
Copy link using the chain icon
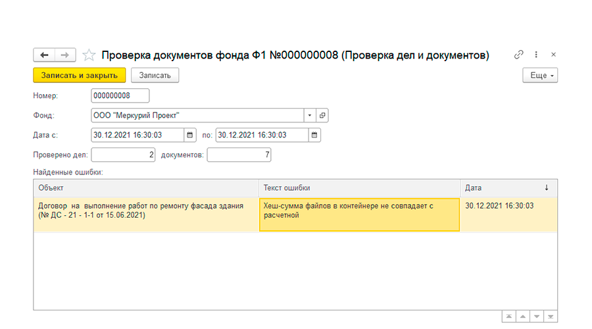(x=518, y=55)
